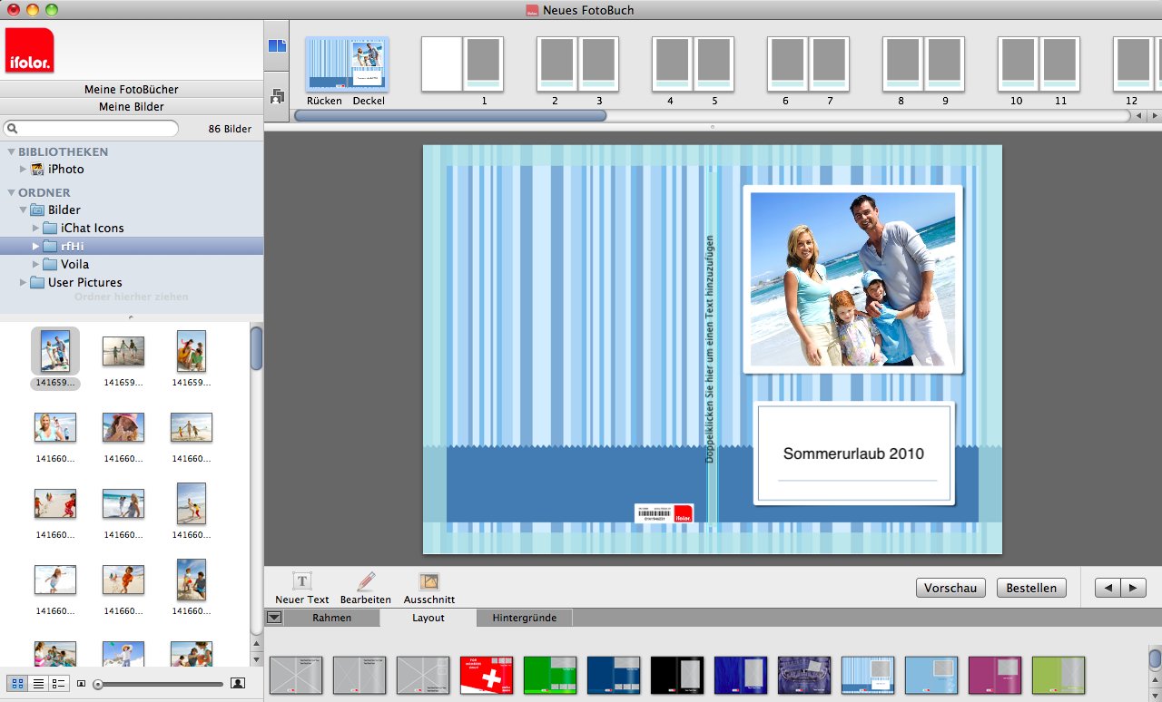
Task: Open Meine FotoBücher section
Action: click(x=132, y=89)
